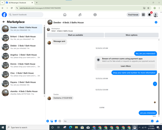
Task: Click the SOLD listing thumbnail
Action: pos(48,30)
